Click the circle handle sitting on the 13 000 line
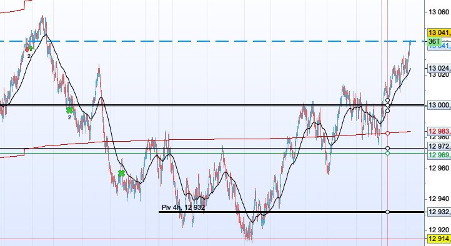Image resolution: width=451 pixels, height=246 pixels. pyautogui.click(x=387, y=105)
